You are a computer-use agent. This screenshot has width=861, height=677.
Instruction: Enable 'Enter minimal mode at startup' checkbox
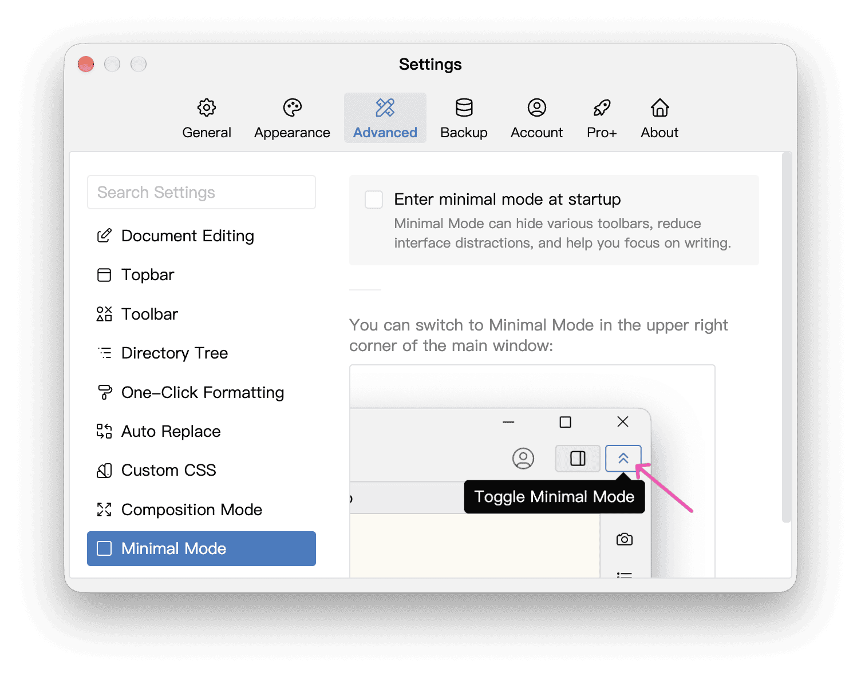[x=374, y=200]
